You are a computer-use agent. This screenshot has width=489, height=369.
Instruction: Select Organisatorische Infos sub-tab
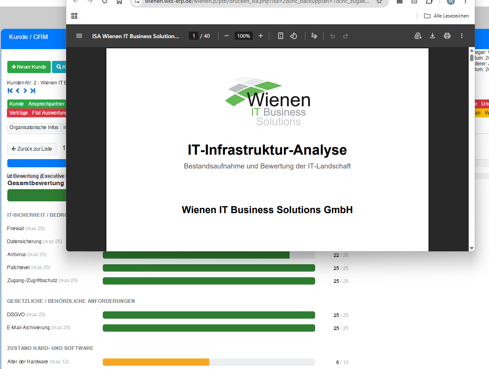tap(34, 127)
